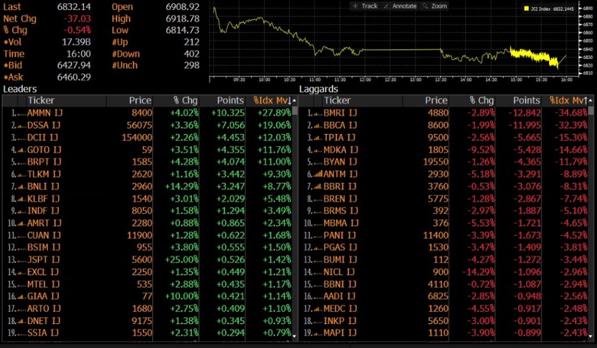Click the yellow JCI Index legend swatch
Image resolution: width=597 pixels, height=348 pixels.
(x=526, y=8)
